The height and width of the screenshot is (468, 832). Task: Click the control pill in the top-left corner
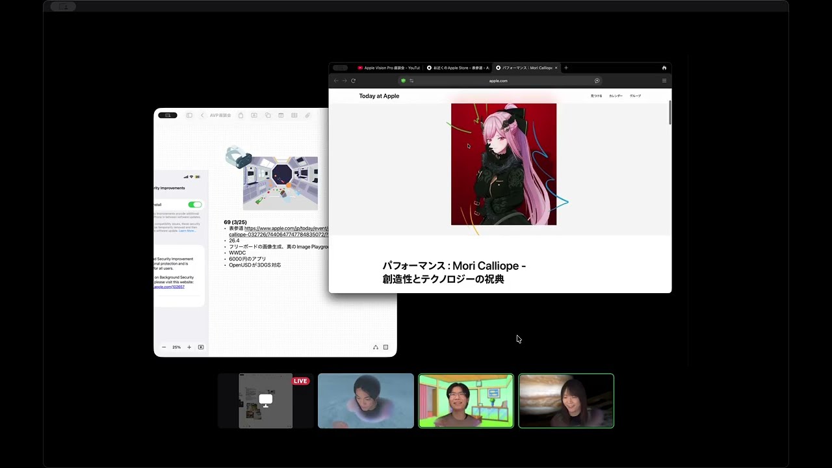(63, 6)
